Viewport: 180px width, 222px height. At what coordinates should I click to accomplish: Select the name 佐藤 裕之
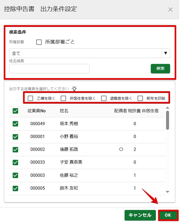pos(69,175)
